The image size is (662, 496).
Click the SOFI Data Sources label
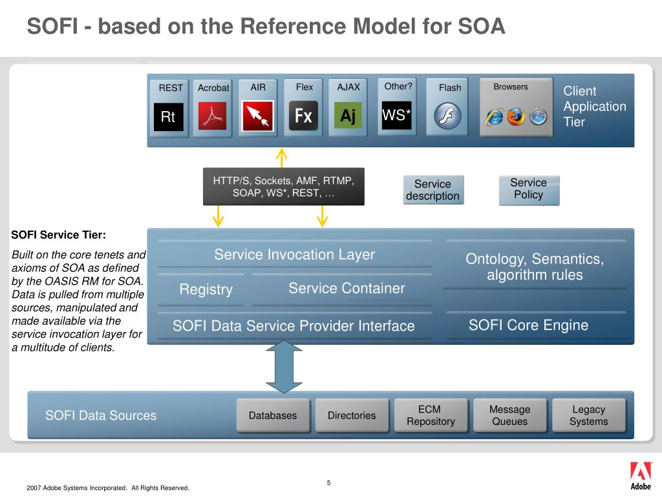point(101,415)
